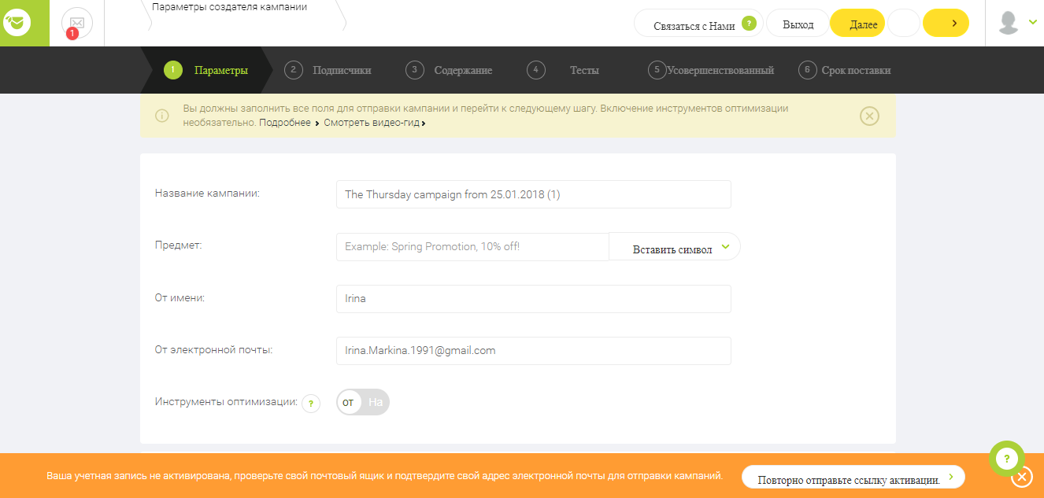Click the Название кампании label text
The width and height of the screenshot is (1044, 498).
(x=207, y=193)
